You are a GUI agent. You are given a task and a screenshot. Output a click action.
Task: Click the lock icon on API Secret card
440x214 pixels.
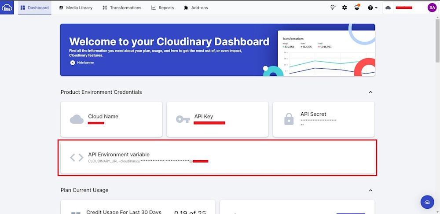tap(289, 119)
